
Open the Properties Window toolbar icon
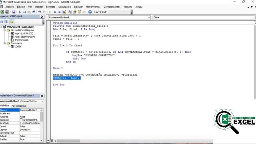click(75, 12)
